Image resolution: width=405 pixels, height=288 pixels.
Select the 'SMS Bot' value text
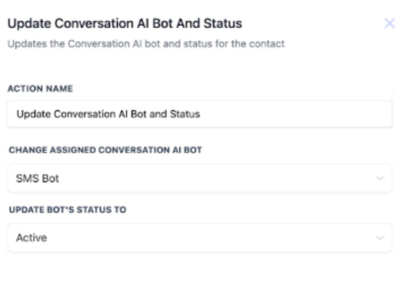click(37, 179)
